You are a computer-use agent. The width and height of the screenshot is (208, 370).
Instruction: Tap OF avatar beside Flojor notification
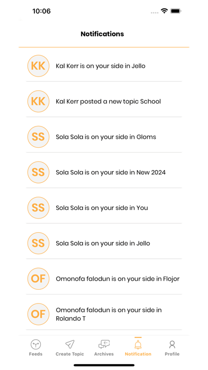(x=38, y=279)
